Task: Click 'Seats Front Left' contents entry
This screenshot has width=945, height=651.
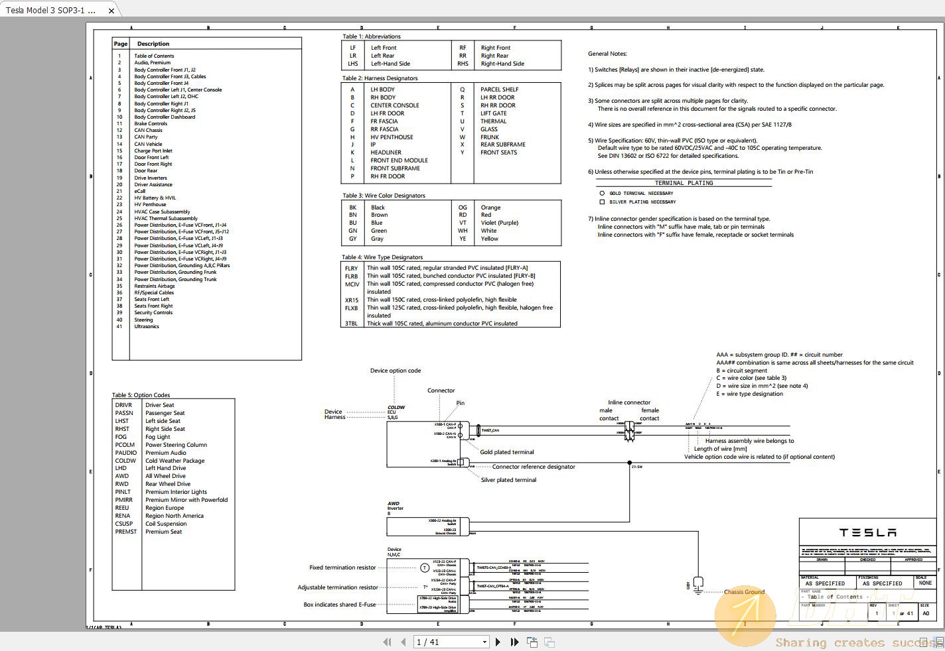Action: [x=151, y=299]
